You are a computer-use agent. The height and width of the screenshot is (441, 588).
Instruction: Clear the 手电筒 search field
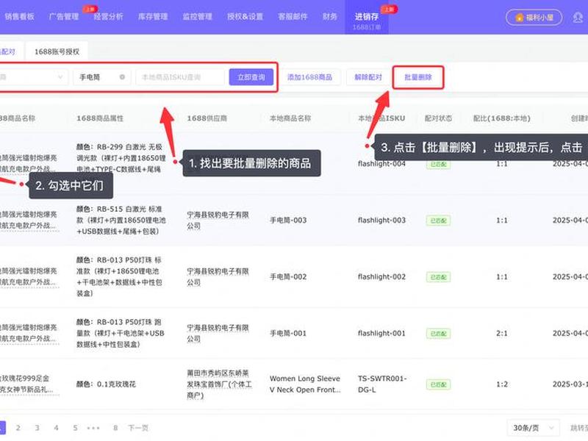122,77
